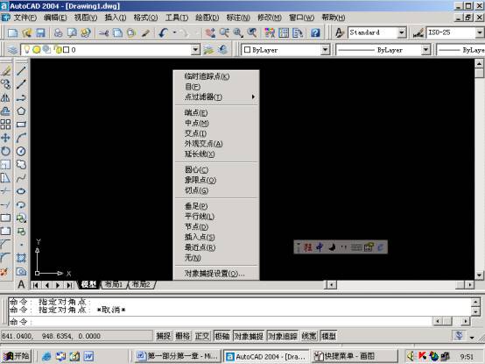This screenshot has width=485, height=364.
Task: Toggle layer 0 lightbulb on/off icon
Action: tap(27, 50)
